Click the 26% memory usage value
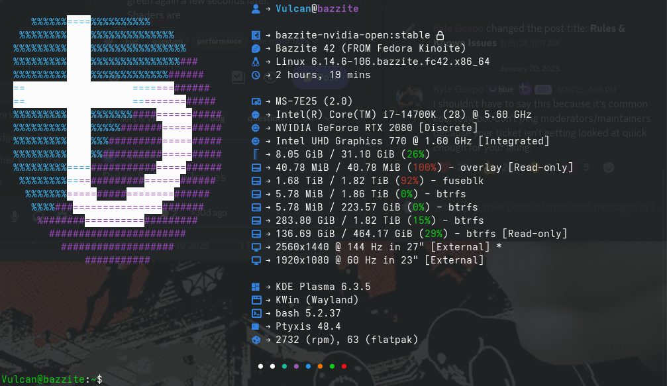The height and width of the screenshot is (386, 667). (x=415, y=154)
